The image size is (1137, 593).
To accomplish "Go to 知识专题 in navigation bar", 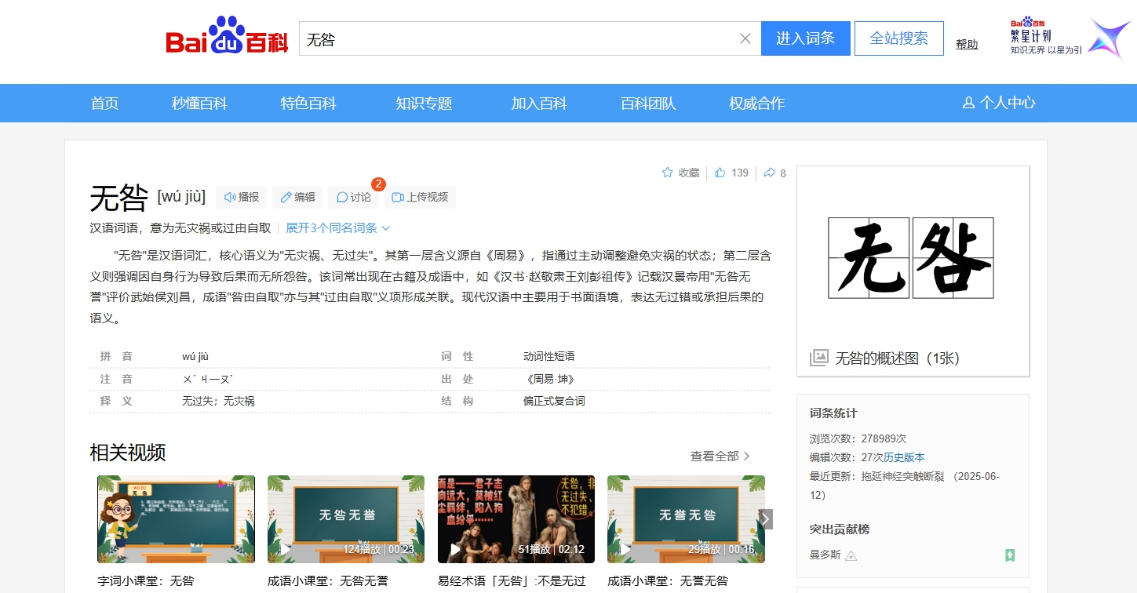I will click(424, 103).
